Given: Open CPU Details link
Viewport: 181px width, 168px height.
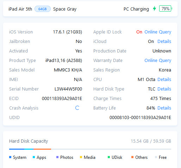Looking at the screenshot, I should (x=164, y=80).
